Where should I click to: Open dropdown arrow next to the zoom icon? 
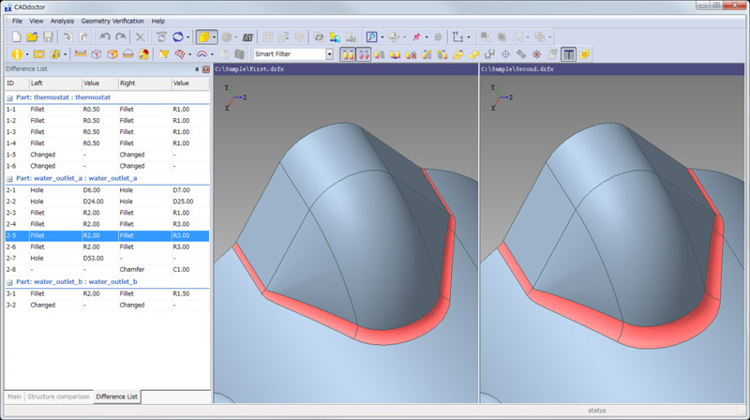(382, 37)
